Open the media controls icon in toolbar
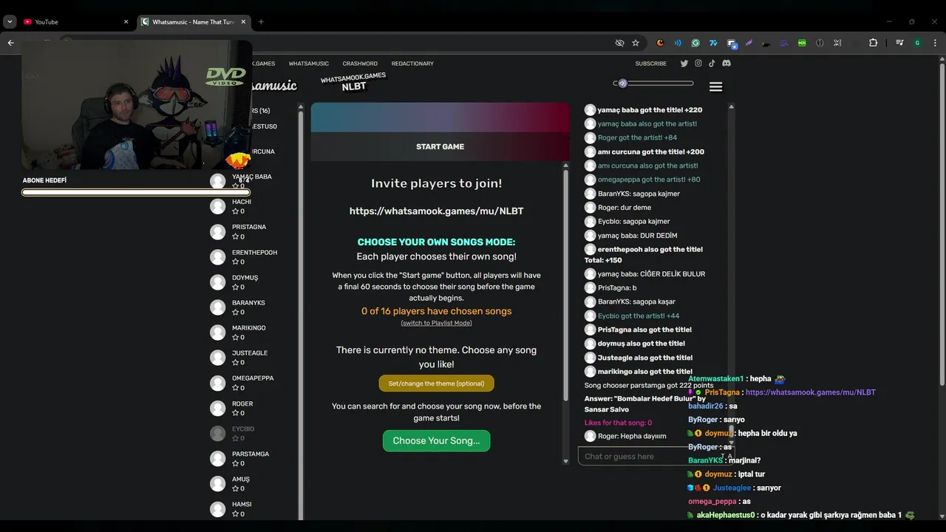This screenshot has width=946, height=532. tap(899, 43)
